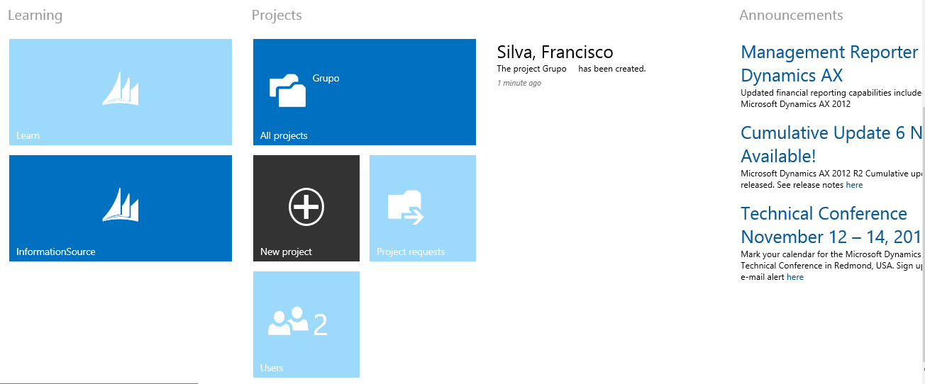The height and width of the screenshot is (384, 925).
Task: Click the InformationSource tile label
Action: tap(56, 252)
